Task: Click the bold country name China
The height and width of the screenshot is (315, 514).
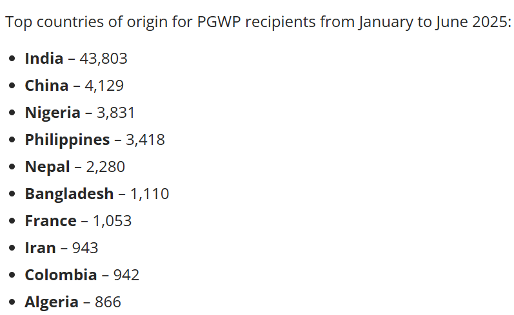Action: point(46,86)
